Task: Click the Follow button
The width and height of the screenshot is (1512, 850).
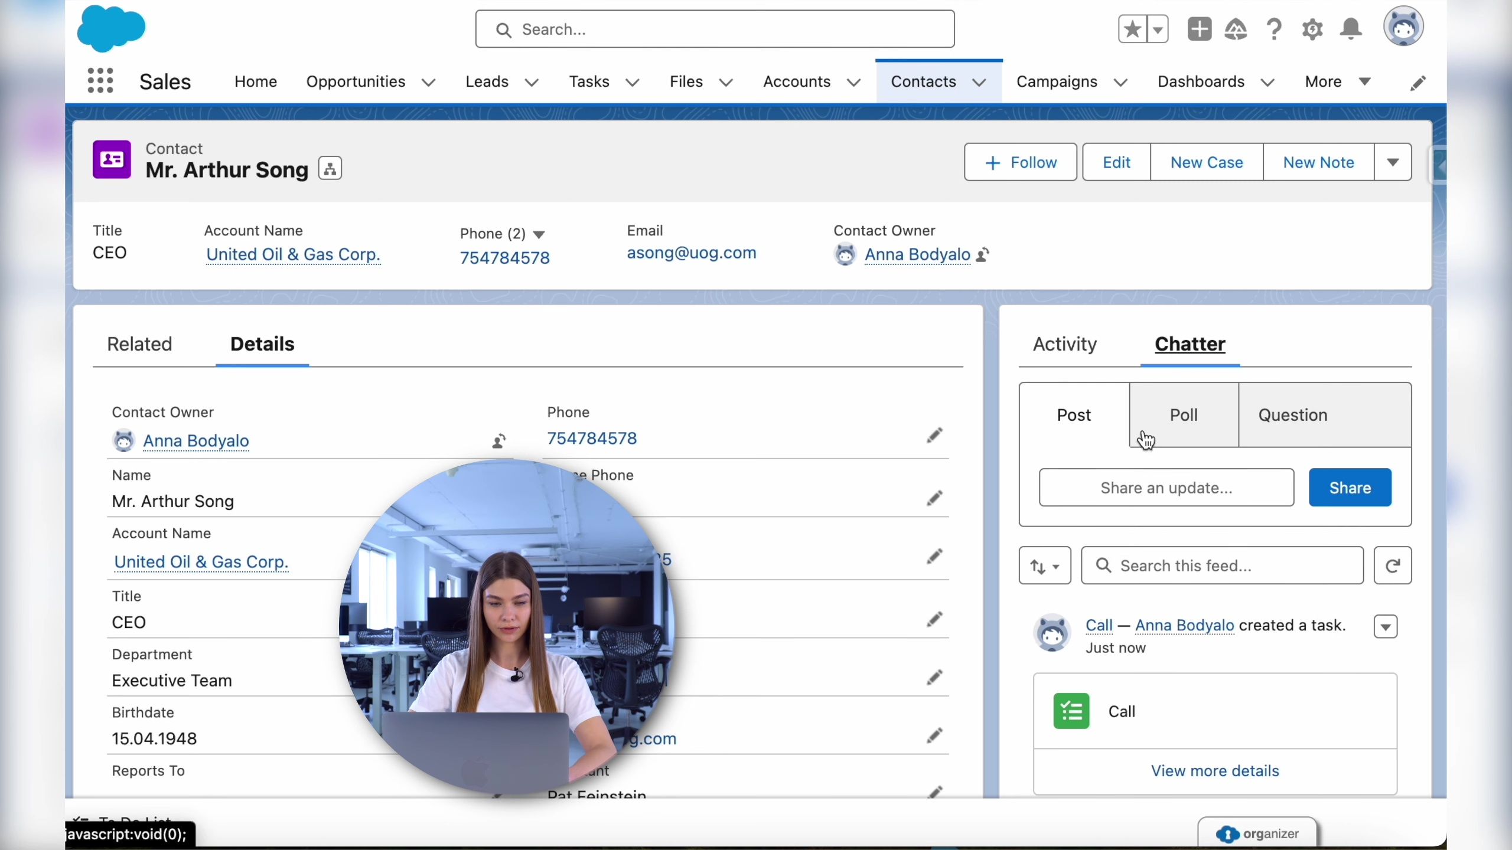Action: pyautogui.click(x=1021, y=162)
